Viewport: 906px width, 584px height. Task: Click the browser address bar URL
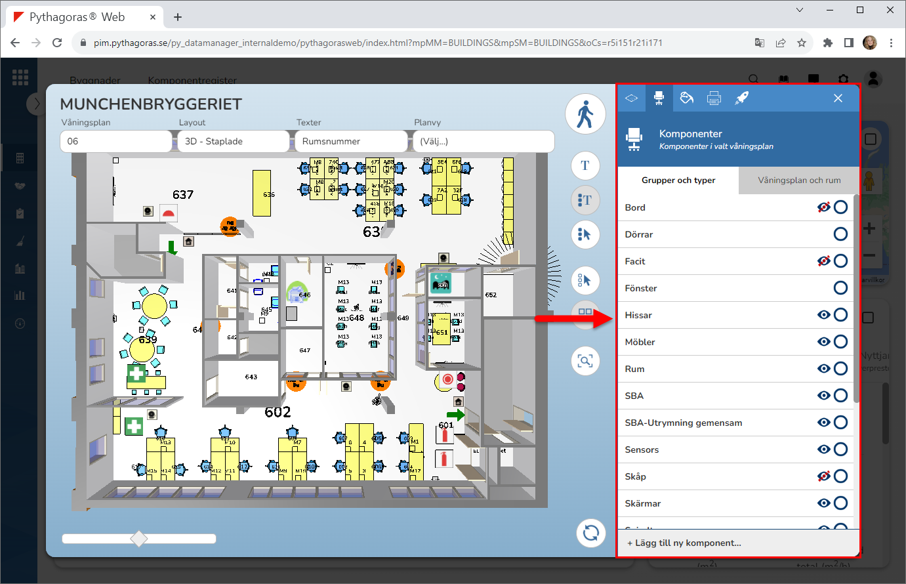click(377, 43)
